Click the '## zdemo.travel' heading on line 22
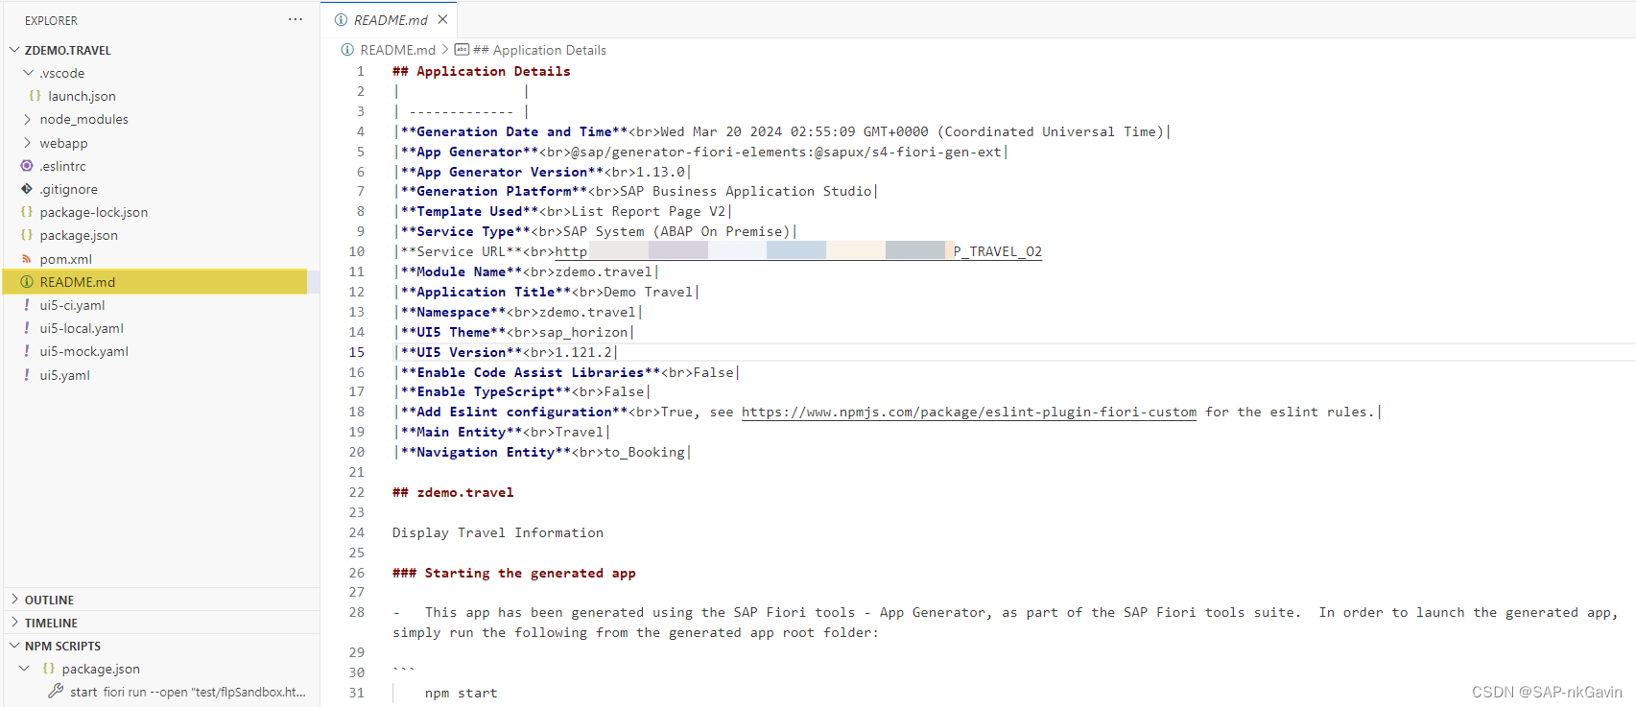The width and height of the screenshot is (1636, 707). click(453, 492)
